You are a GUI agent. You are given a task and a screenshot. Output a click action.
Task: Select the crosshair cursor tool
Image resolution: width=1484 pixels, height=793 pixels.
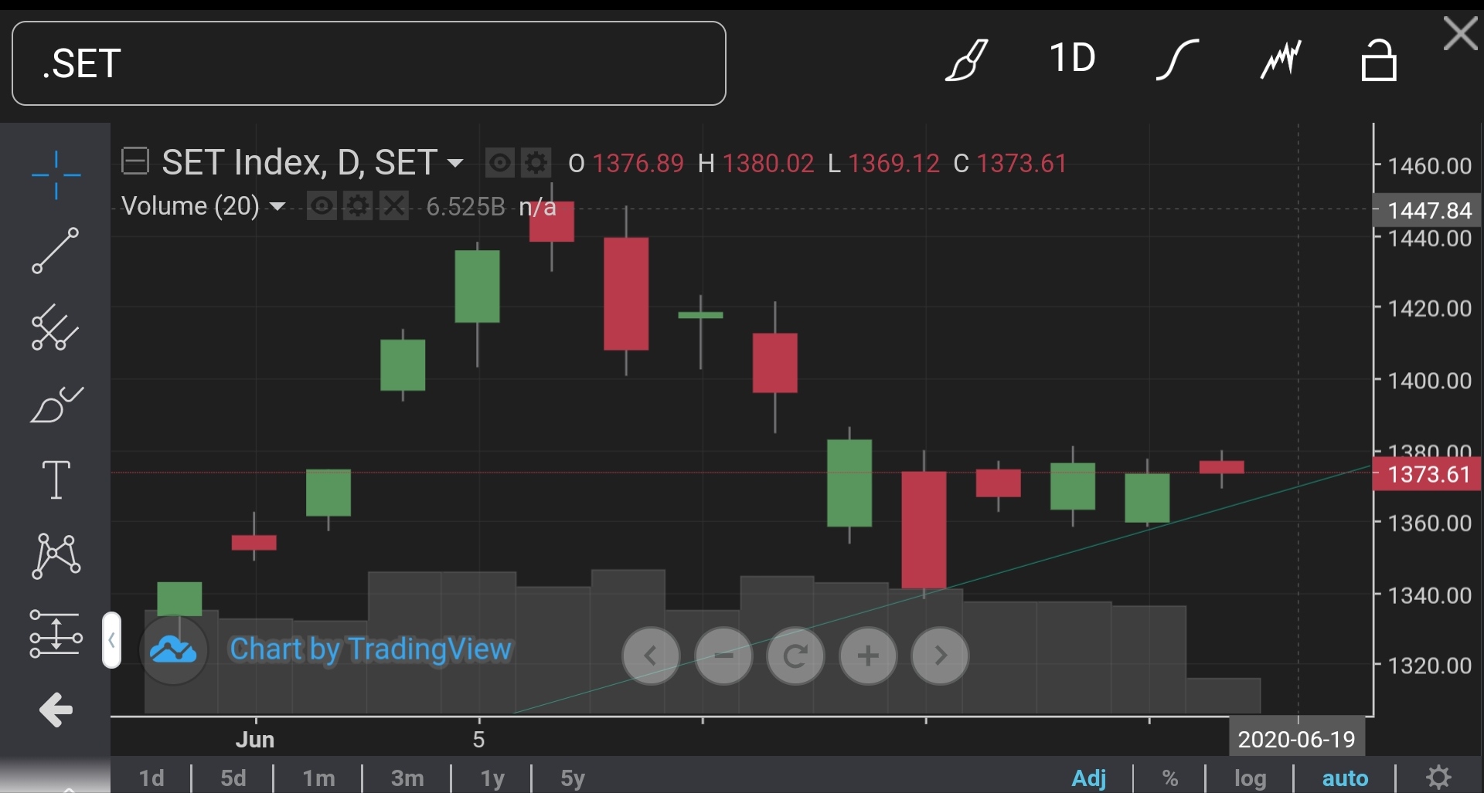coord(56,175)
